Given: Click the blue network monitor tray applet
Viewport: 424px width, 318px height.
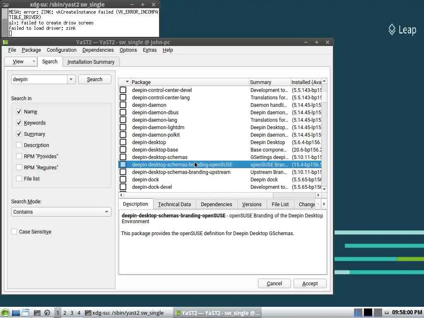Looking at the screenshot, I should coord(358,313).
